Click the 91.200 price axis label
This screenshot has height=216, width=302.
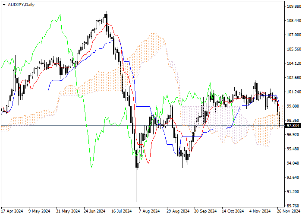(293, 192)
